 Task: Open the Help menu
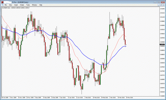coord(41,5)
